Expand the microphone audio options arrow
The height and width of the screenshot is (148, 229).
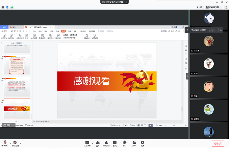tap(10, 143)
